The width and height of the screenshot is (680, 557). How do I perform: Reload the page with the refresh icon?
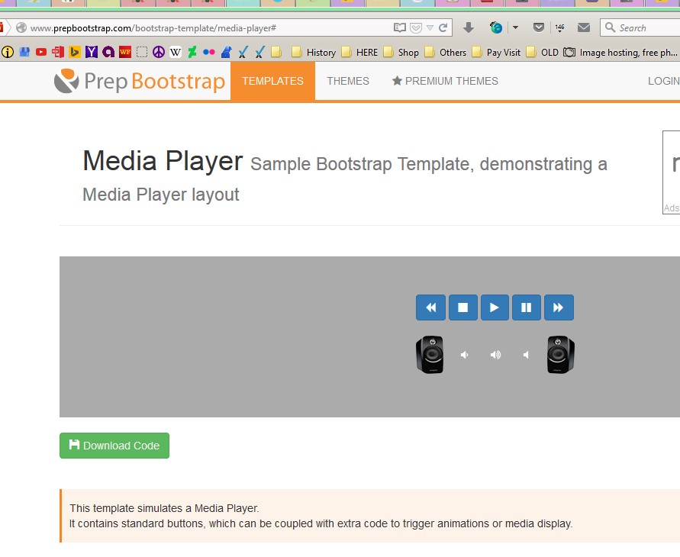pos(443,27)
